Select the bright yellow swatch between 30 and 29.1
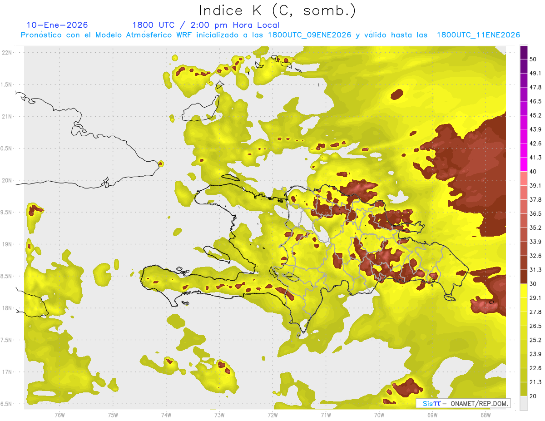 point(524,291)
